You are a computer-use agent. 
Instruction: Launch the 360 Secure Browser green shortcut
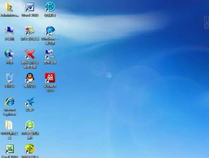coord(30,125)
